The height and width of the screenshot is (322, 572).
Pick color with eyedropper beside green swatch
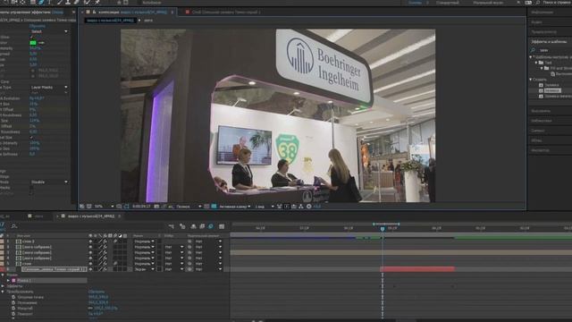pyautogui.click(x=42, y=43)
